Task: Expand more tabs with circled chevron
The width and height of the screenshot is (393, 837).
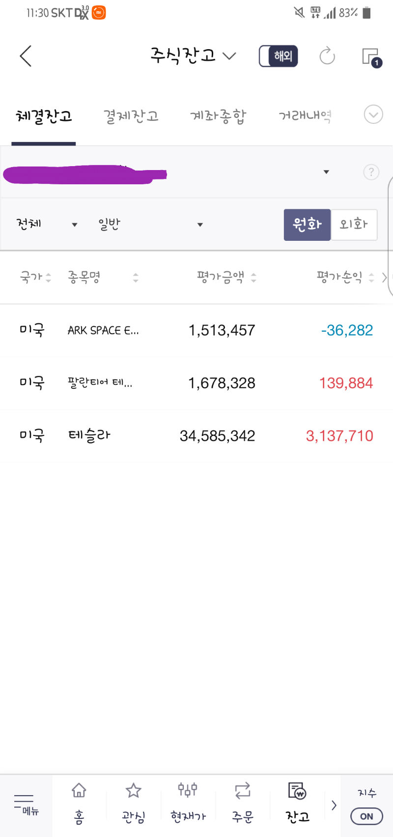Action: pyautogui.click(x=373, y=115)
